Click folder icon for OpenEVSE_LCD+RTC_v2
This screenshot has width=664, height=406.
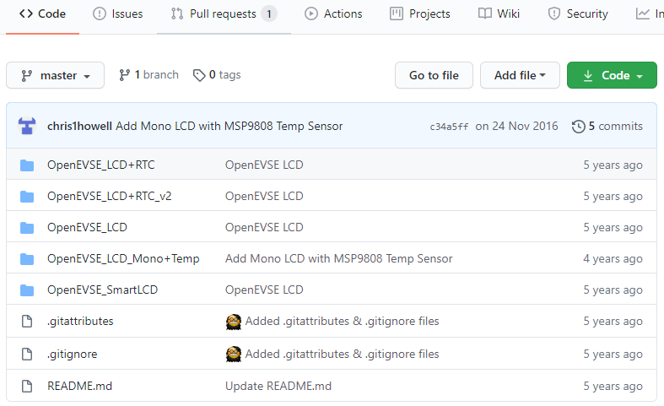point(27,196)
